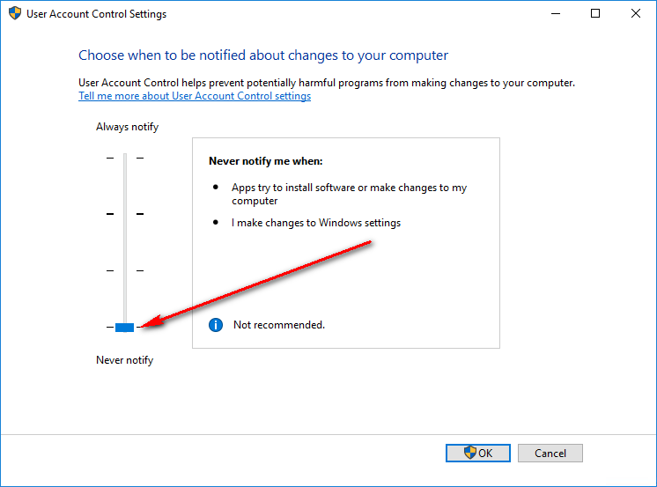The width and height of the screenshot is (657, 487).
Task: Set slider to the second tick from top
Action: [x=124, y=214]
